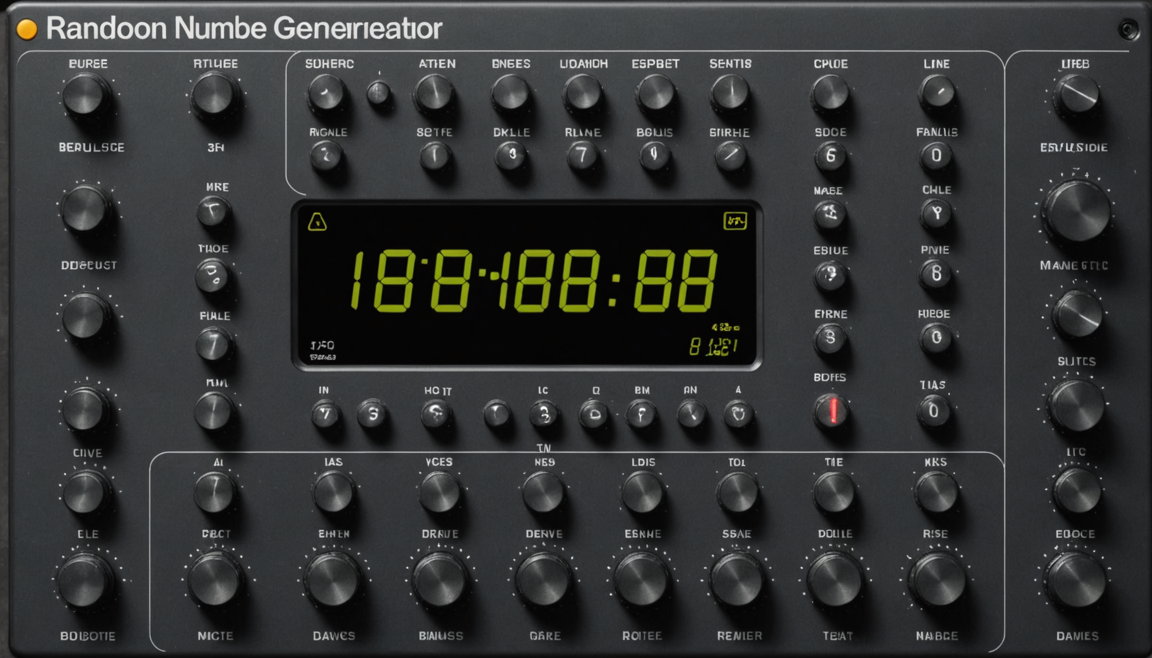Click the EBIUE round button
The image size is (1152, 658).
point(830,274)
